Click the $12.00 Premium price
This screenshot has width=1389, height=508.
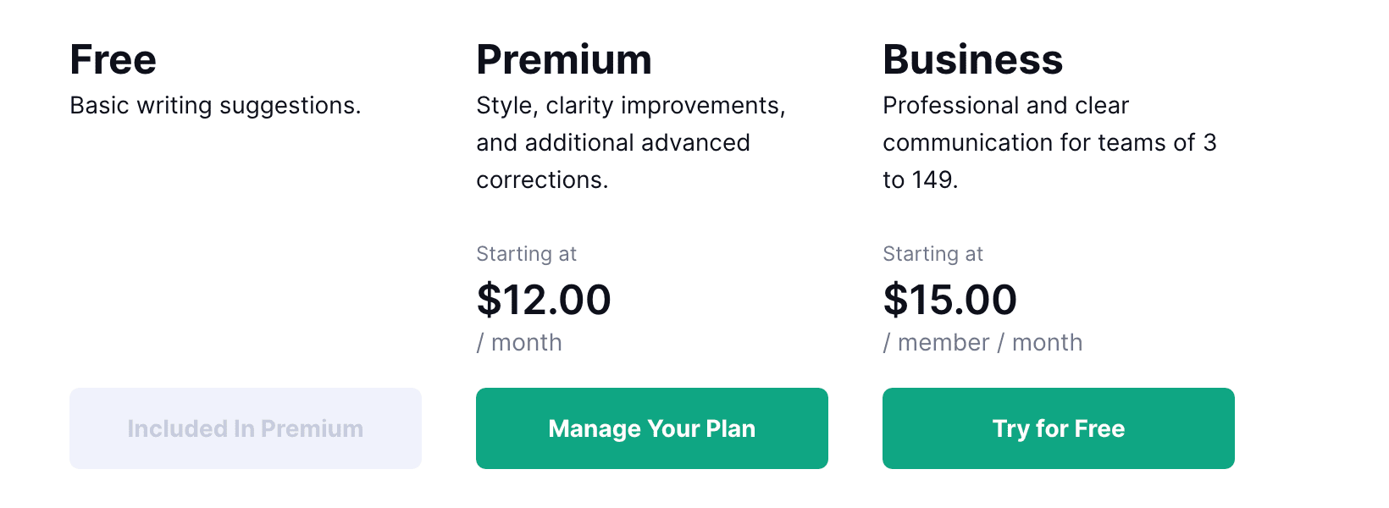[x=544, y=300]
